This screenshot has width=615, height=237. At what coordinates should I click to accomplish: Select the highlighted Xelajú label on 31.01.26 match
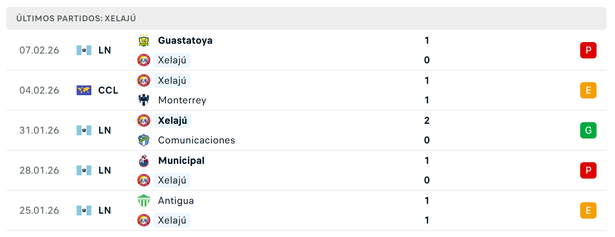pyautogui.click(x=172, y=121)
